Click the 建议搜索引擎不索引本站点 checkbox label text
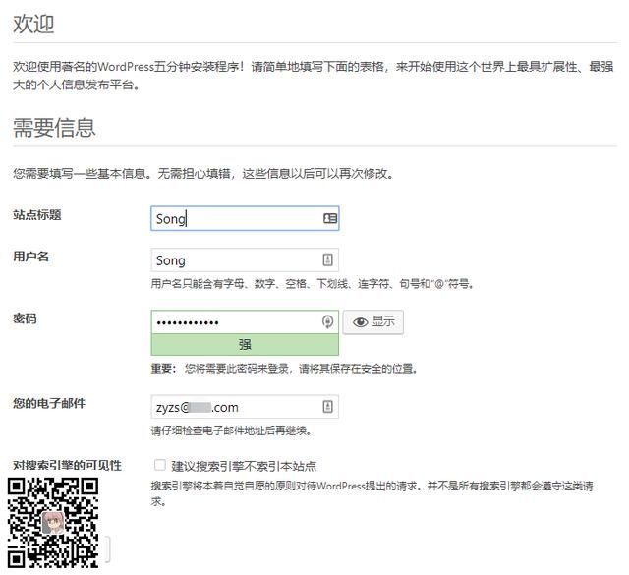 point(244,466)
